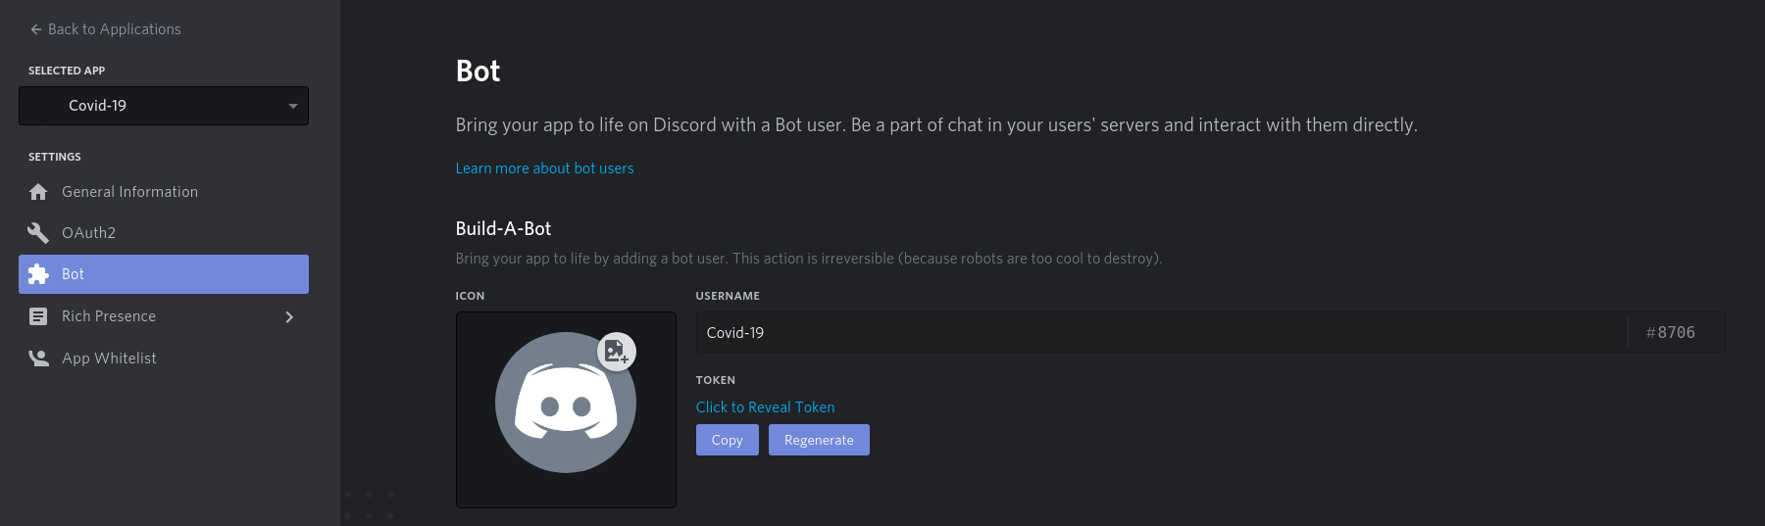1765x526 pixels.
Task: Select the Bot settings item
Action: [164, 274]
